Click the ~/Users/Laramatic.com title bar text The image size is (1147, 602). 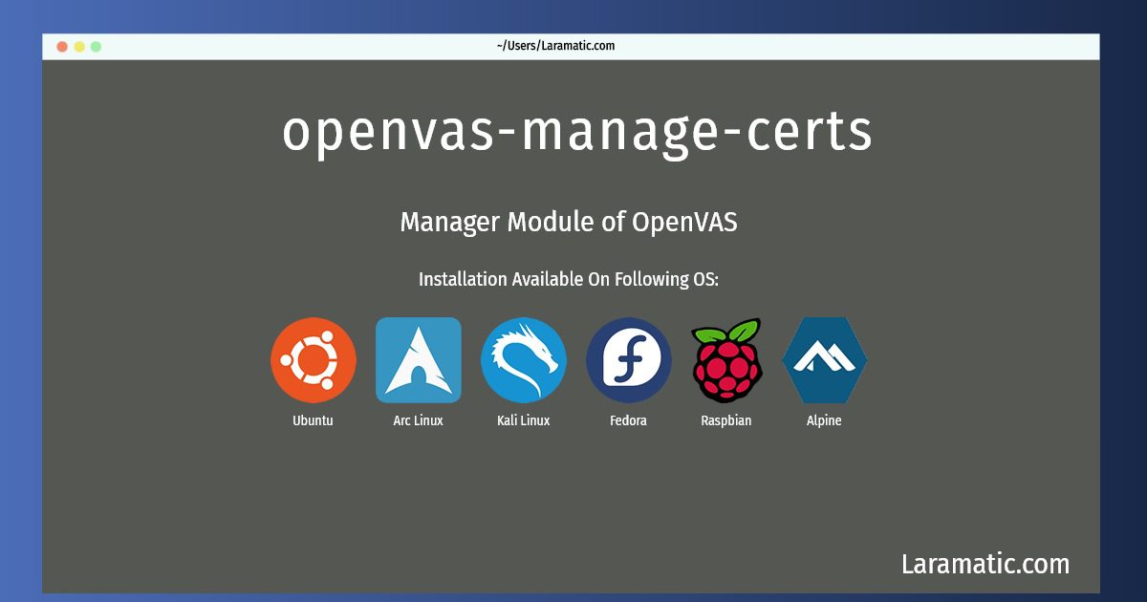pyautogui.click(x=555, y=46)
